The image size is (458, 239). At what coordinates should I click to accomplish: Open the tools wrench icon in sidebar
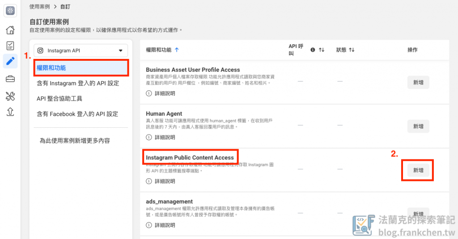click(10, 96)
